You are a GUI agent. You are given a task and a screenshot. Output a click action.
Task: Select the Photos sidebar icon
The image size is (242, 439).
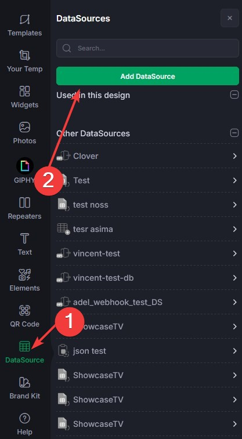(x=24, y=127)
